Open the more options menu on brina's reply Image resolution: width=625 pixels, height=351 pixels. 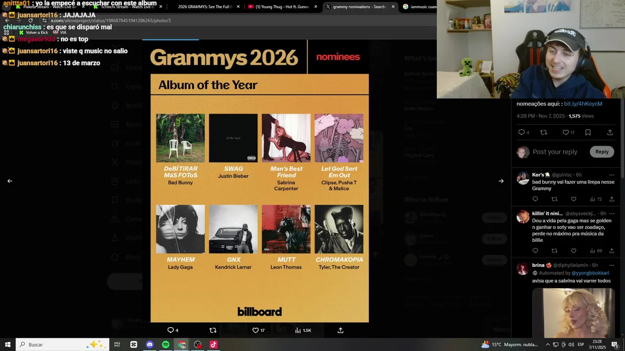611,265
